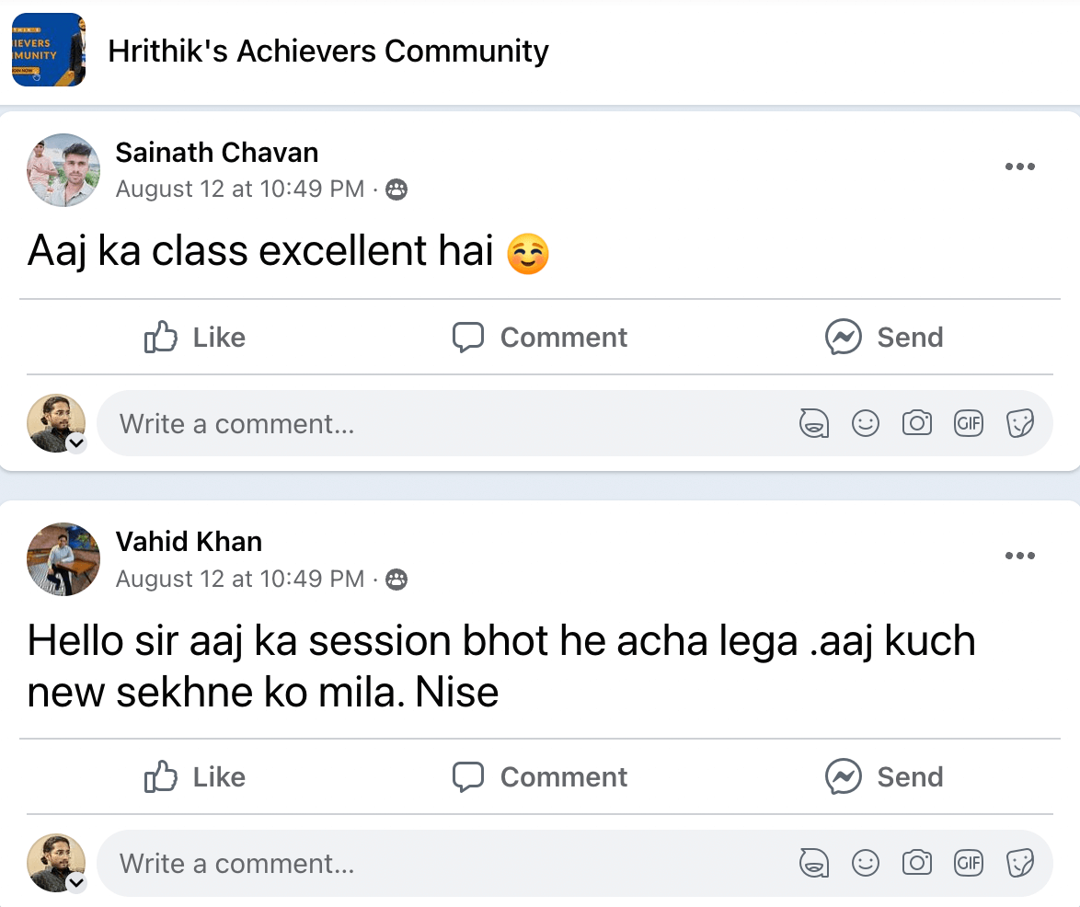Attach a photo to Vahid's post comment
Screen dimensions: 1080x907
[916, 864]
